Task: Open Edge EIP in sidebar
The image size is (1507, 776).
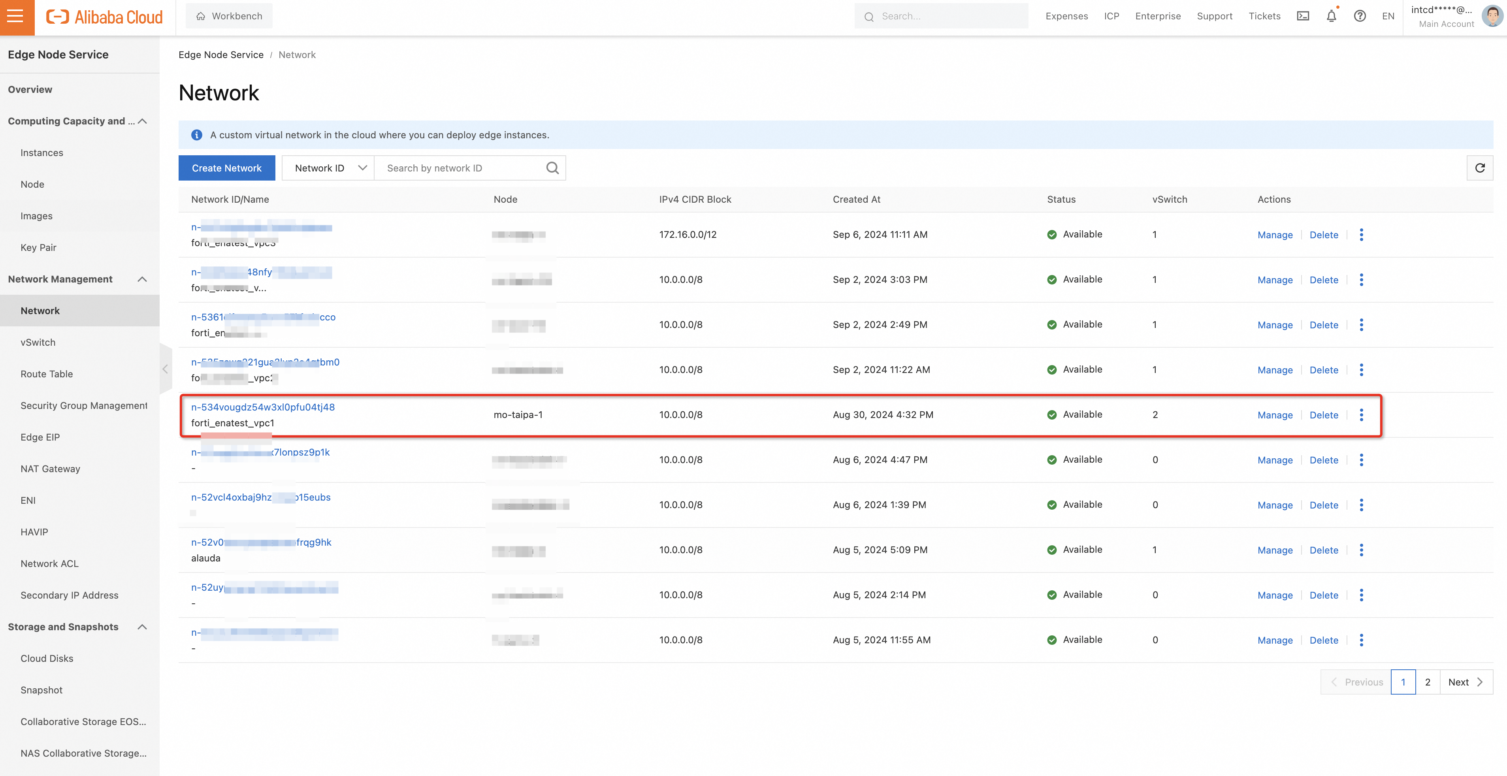Action: (x=40, y=437)
